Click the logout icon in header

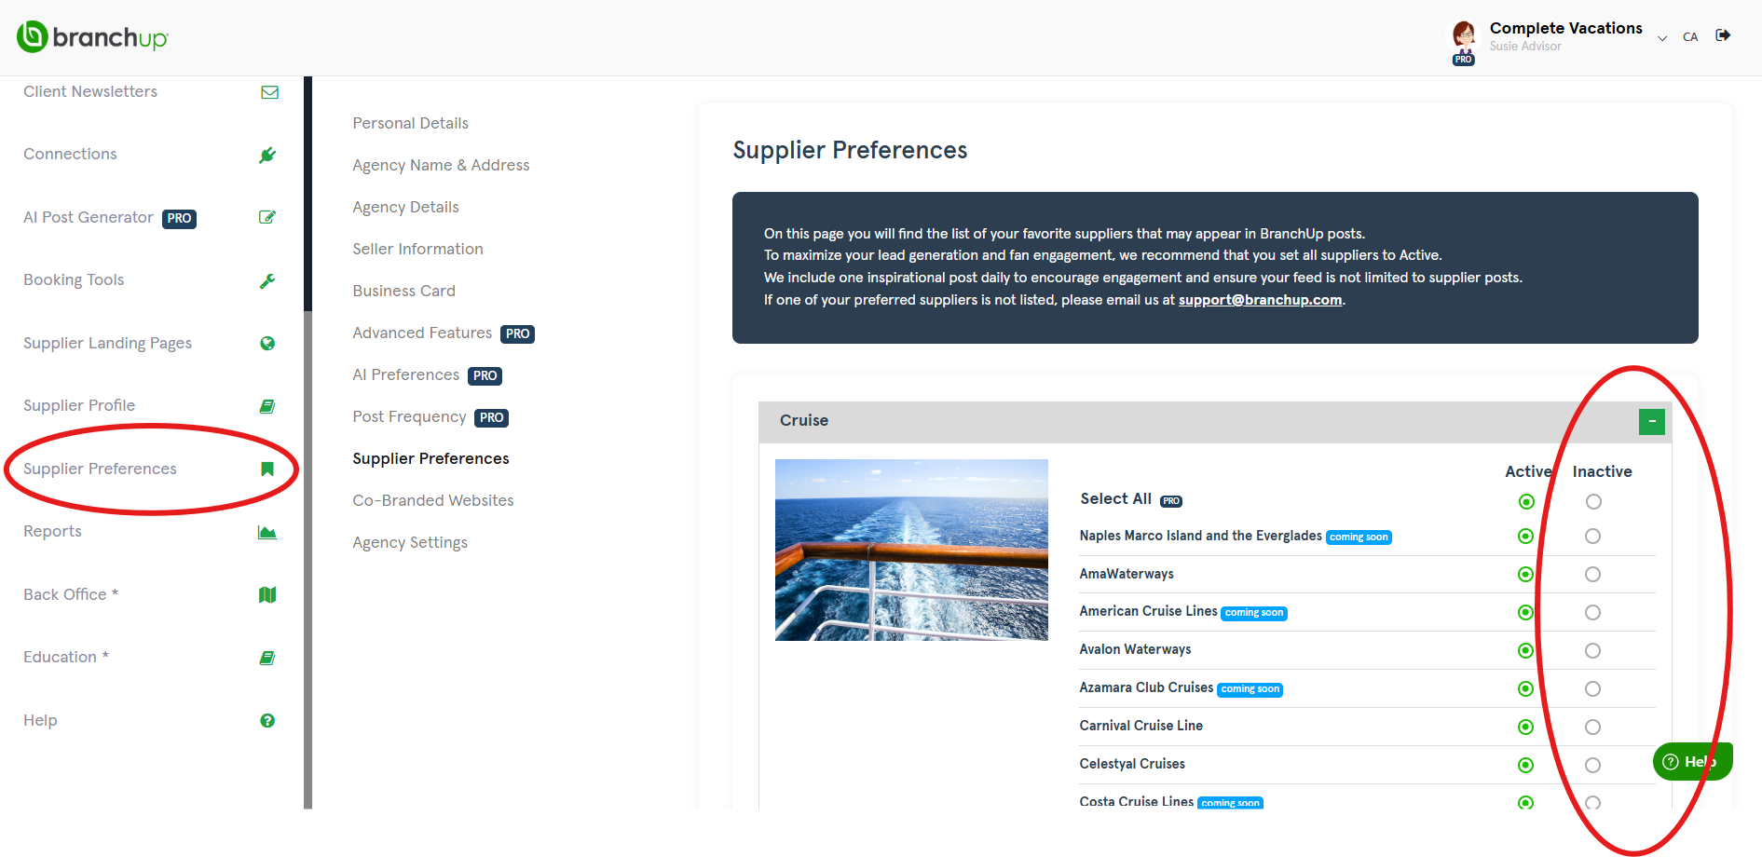click(x=1723, y=35)
